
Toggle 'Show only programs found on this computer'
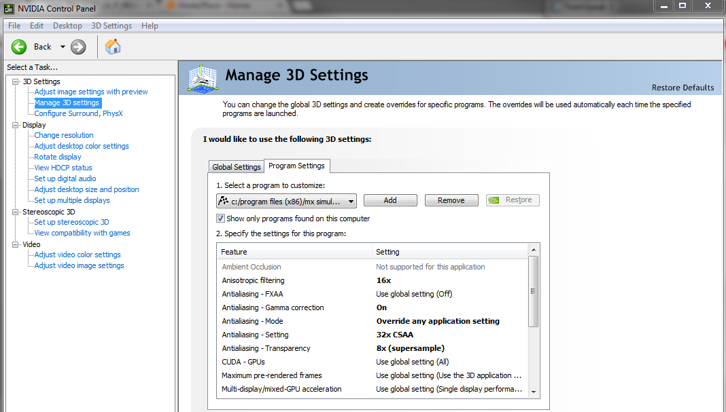[x=221, y=219]
